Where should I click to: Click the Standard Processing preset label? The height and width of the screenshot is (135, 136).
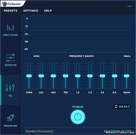40,131
